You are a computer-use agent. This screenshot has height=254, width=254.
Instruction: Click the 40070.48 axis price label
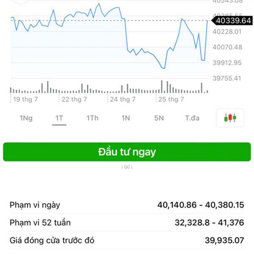227,47
